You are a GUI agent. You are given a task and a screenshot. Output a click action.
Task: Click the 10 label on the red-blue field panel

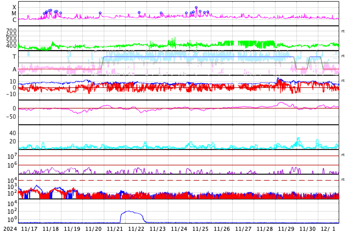[13, 81]
